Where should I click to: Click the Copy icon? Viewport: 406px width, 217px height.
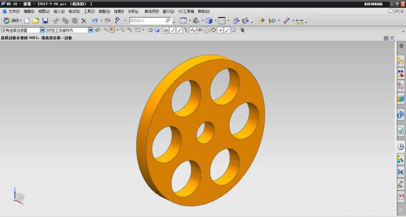pos(65,20)
